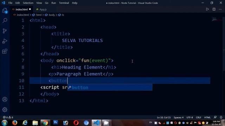Expand the body breadcrumb segment

click(x=52, y=15)
